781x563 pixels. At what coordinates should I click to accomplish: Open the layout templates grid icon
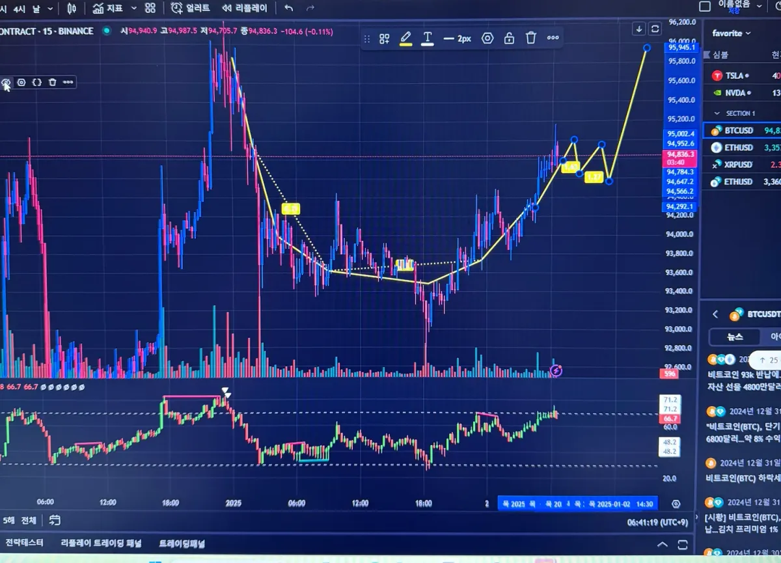150,8
